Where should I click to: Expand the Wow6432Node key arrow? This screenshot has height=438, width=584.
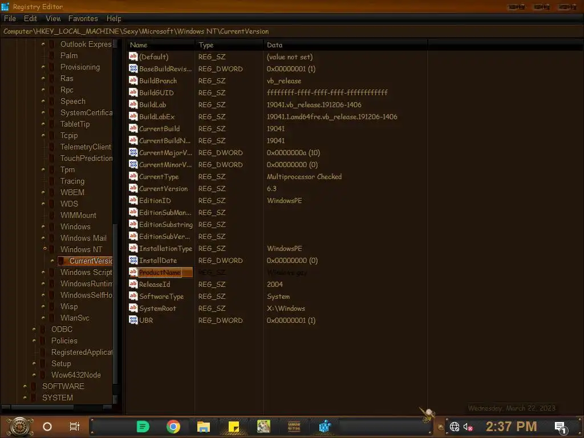[34, 375]
